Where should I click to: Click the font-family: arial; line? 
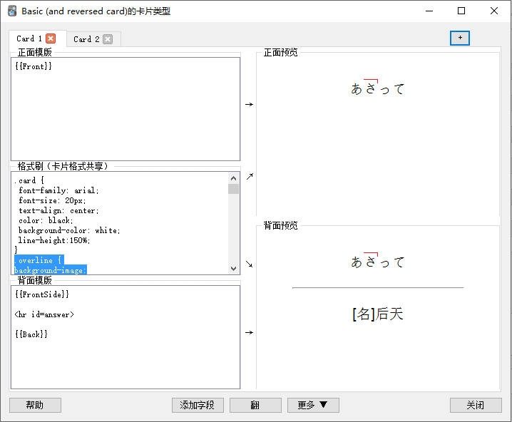pyautogui.click(x=58, y=190)
